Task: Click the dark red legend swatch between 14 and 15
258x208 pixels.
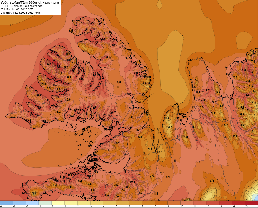Action: (239, 203)
